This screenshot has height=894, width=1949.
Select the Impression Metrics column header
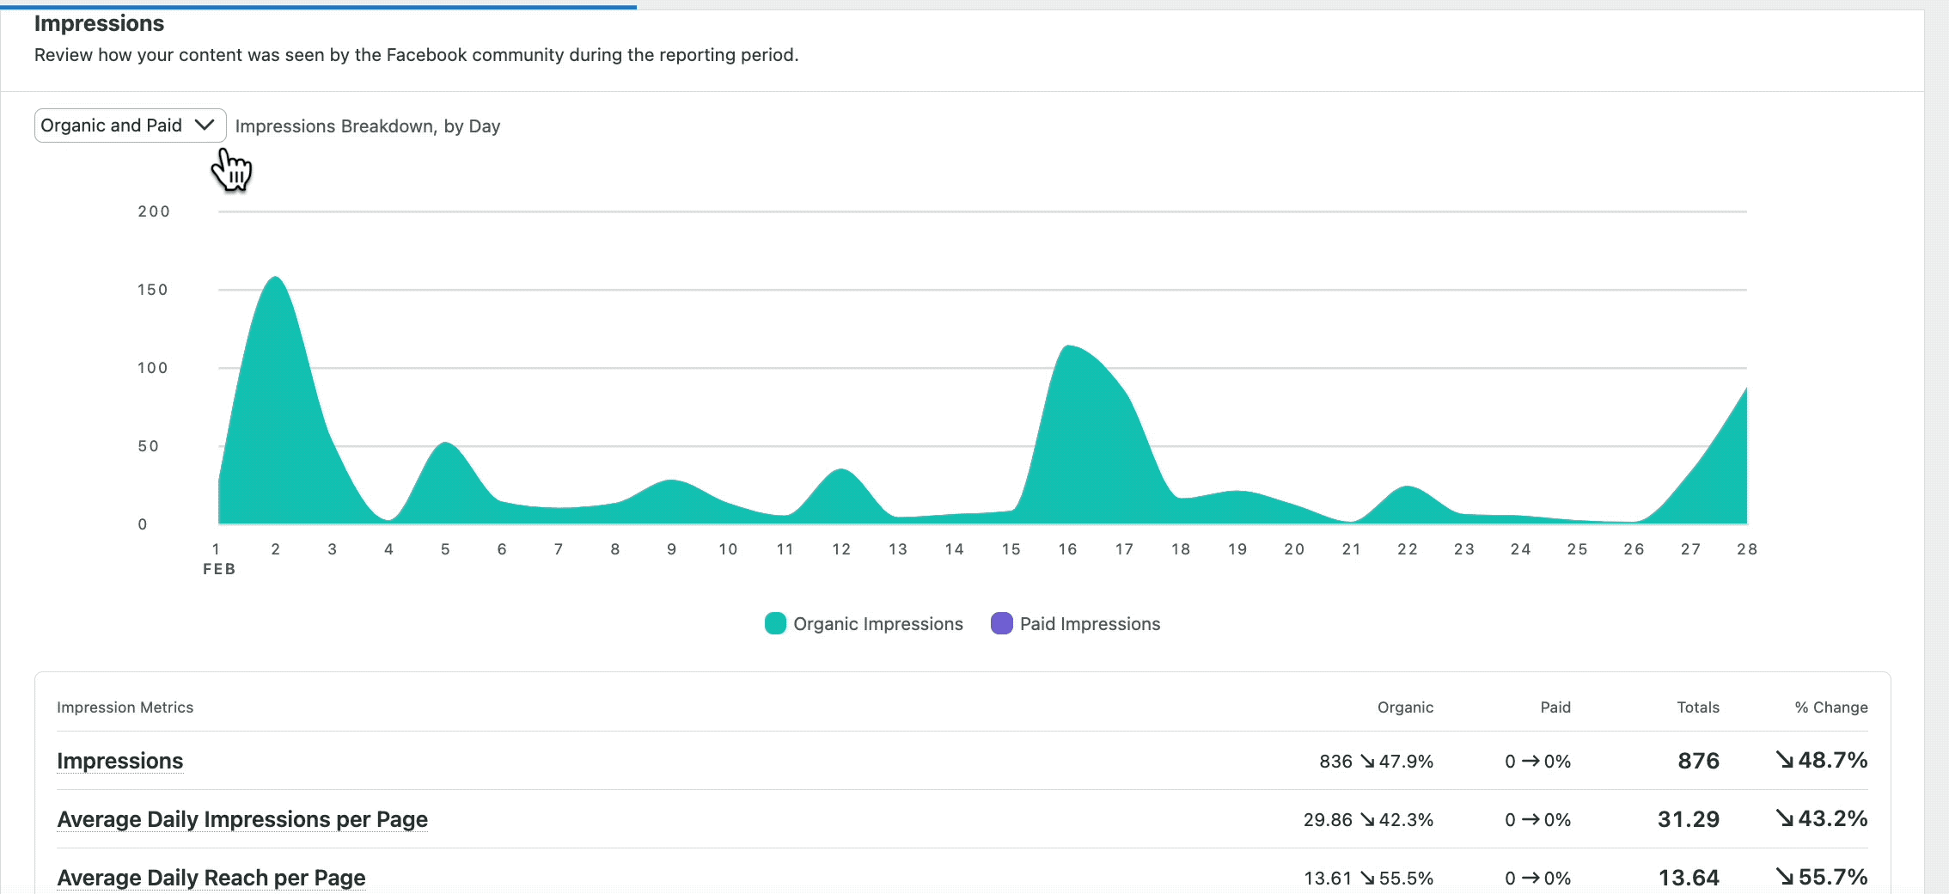[x=125, y=707]
